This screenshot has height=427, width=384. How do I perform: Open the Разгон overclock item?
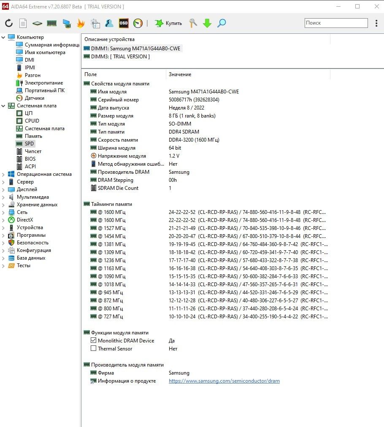(x=28, y=75)
